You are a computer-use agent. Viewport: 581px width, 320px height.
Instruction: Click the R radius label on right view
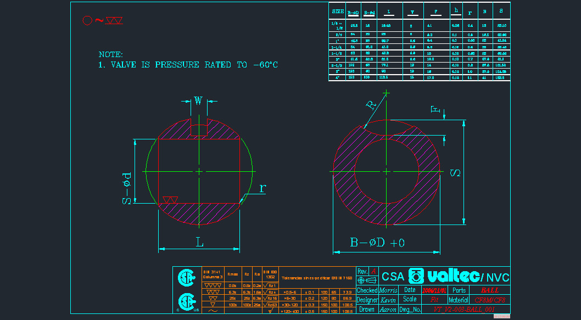[x=373, y=105]
